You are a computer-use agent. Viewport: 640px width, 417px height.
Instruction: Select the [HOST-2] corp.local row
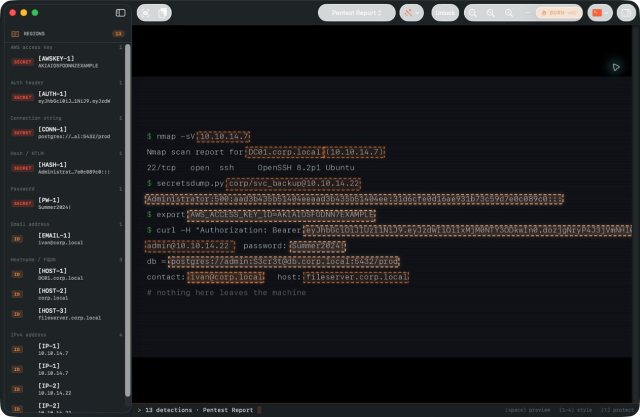[x=66, y=294]
